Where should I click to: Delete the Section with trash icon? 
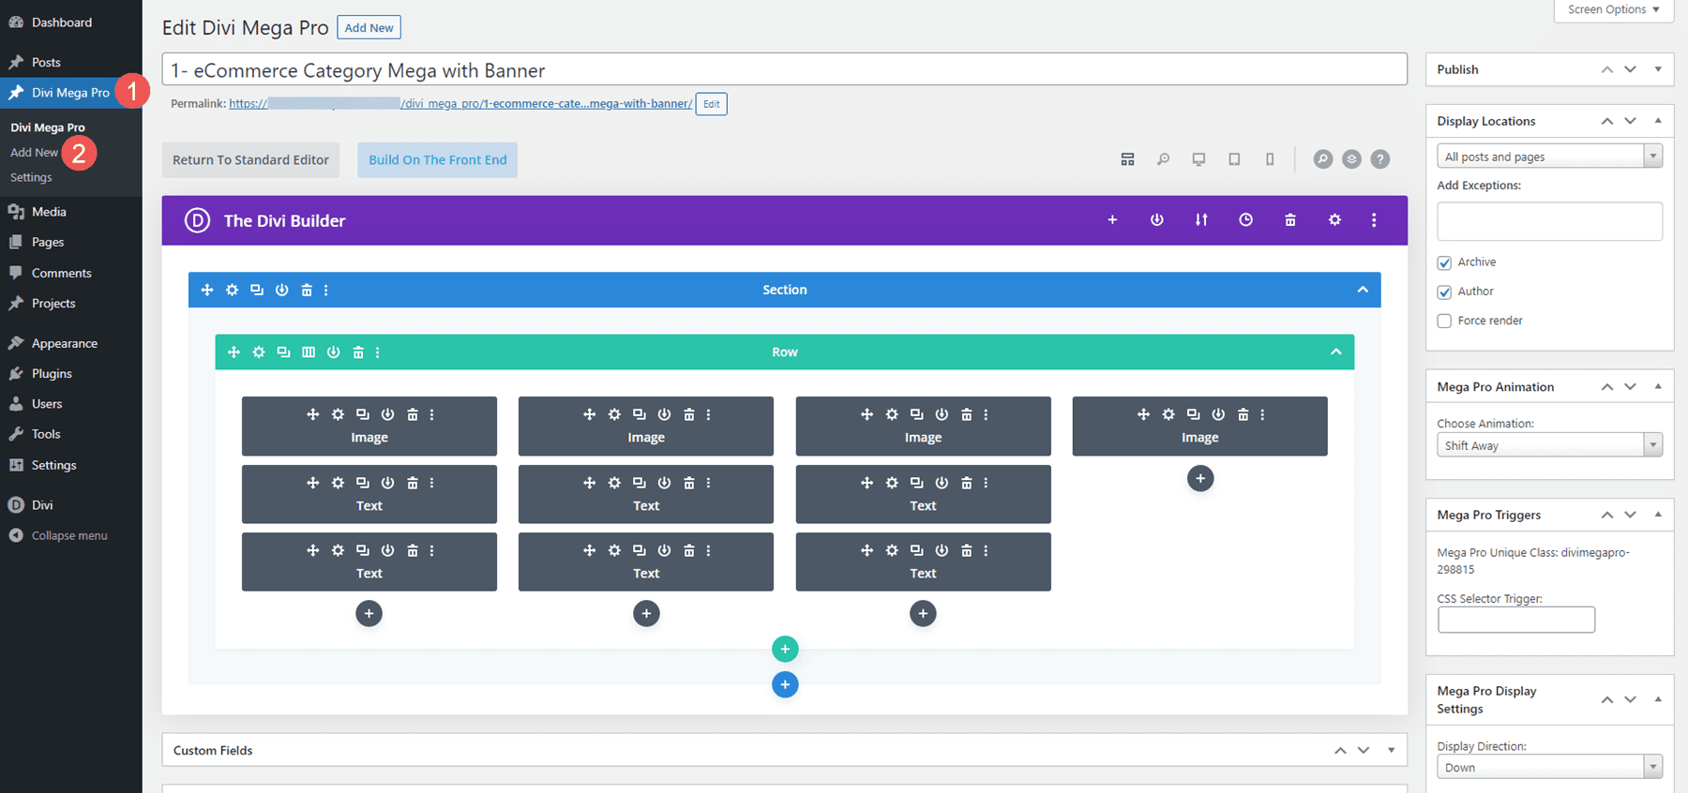click(307, 291)
